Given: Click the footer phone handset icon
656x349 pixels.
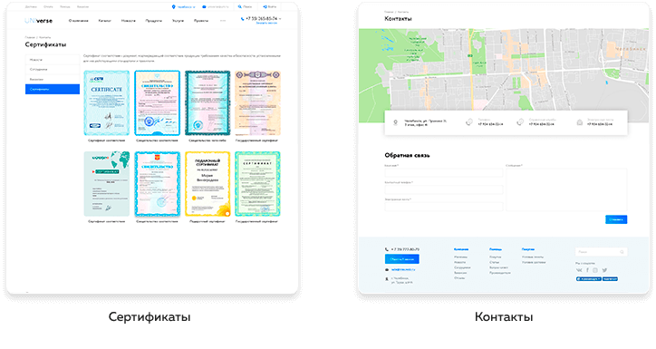Looking at the screenshot, I should 387,249.
